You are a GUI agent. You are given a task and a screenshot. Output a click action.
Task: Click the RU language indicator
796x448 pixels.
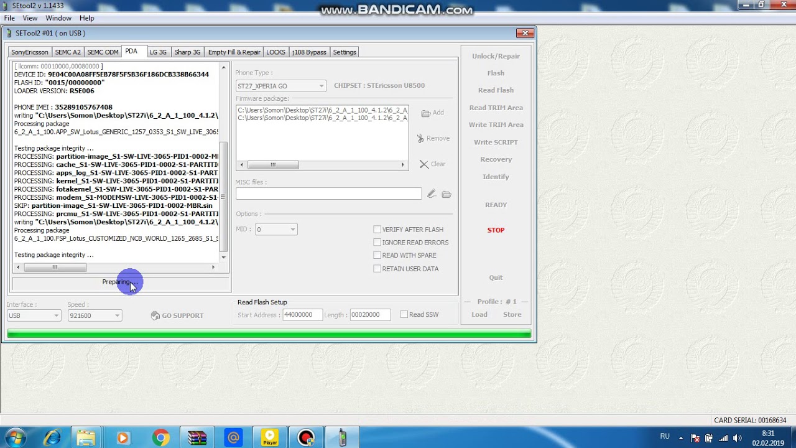pyautogui.click(x=665, y=437)
